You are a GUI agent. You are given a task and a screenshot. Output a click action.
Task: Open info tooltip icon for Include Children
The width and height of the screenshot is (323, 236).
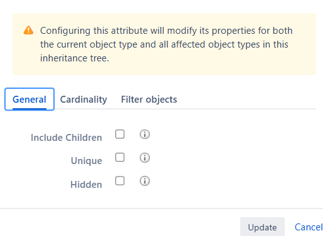(x=145, y=134)
